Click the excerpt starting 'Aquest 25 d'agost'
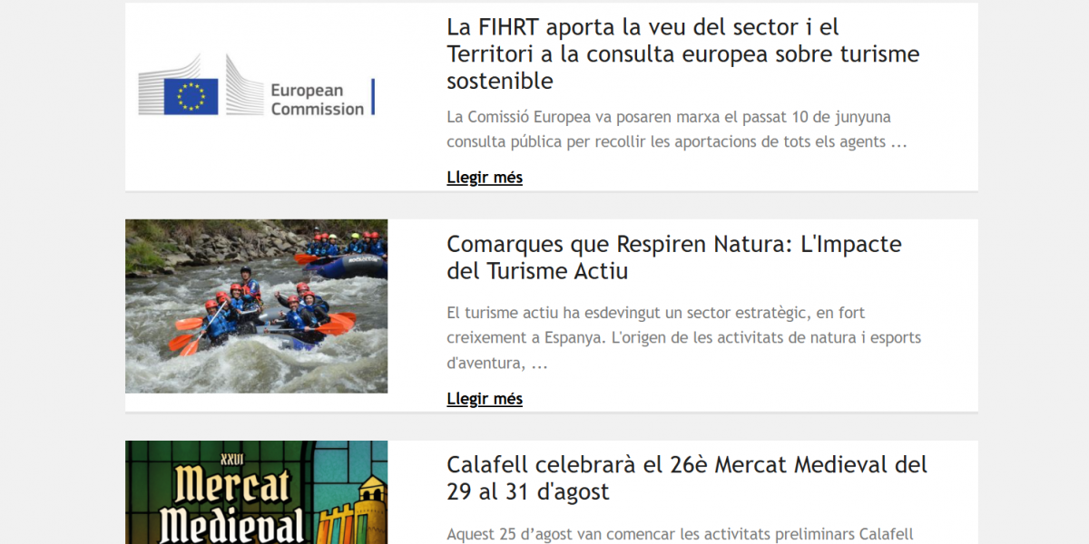This screenshot has width=1089, height=544. 680,534
